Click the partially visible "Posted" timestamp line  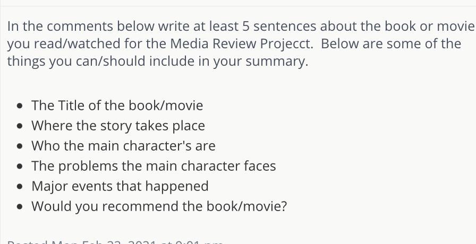115,242
